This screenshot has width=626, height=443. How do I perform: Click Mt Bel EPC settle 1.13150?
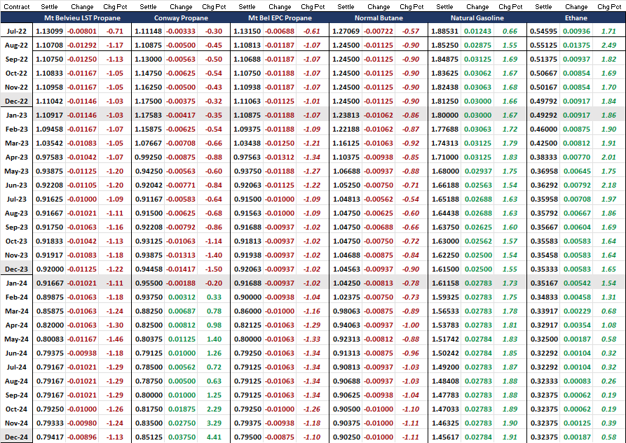(x=247, y=31)
